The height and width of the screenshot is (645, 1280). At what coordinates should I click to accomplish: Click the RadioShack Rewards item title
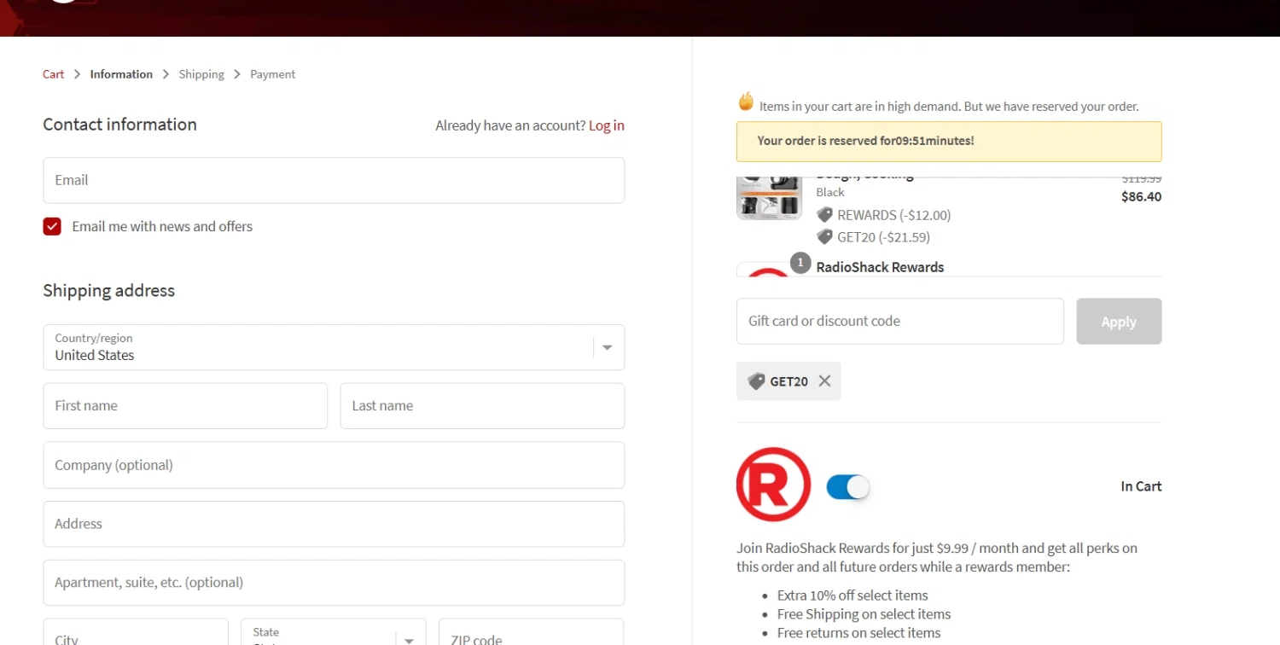880,267
